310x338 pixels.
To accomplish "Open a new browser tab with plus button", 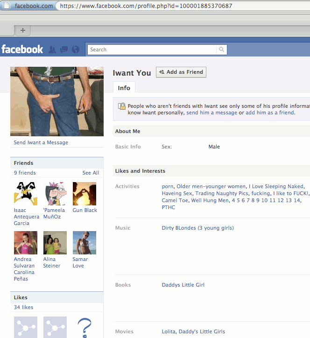I will pos(22,30).
